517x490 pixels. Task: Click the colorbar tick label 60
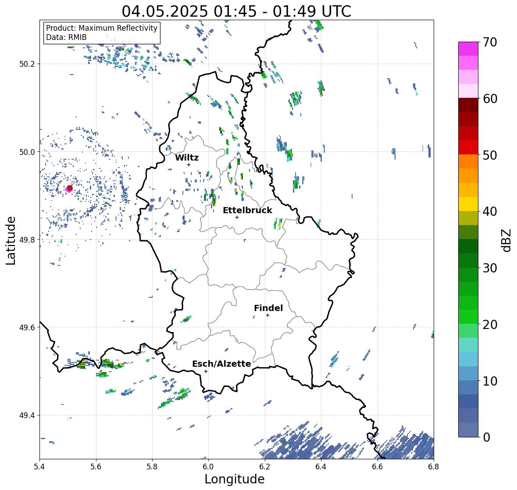(490, 99)
